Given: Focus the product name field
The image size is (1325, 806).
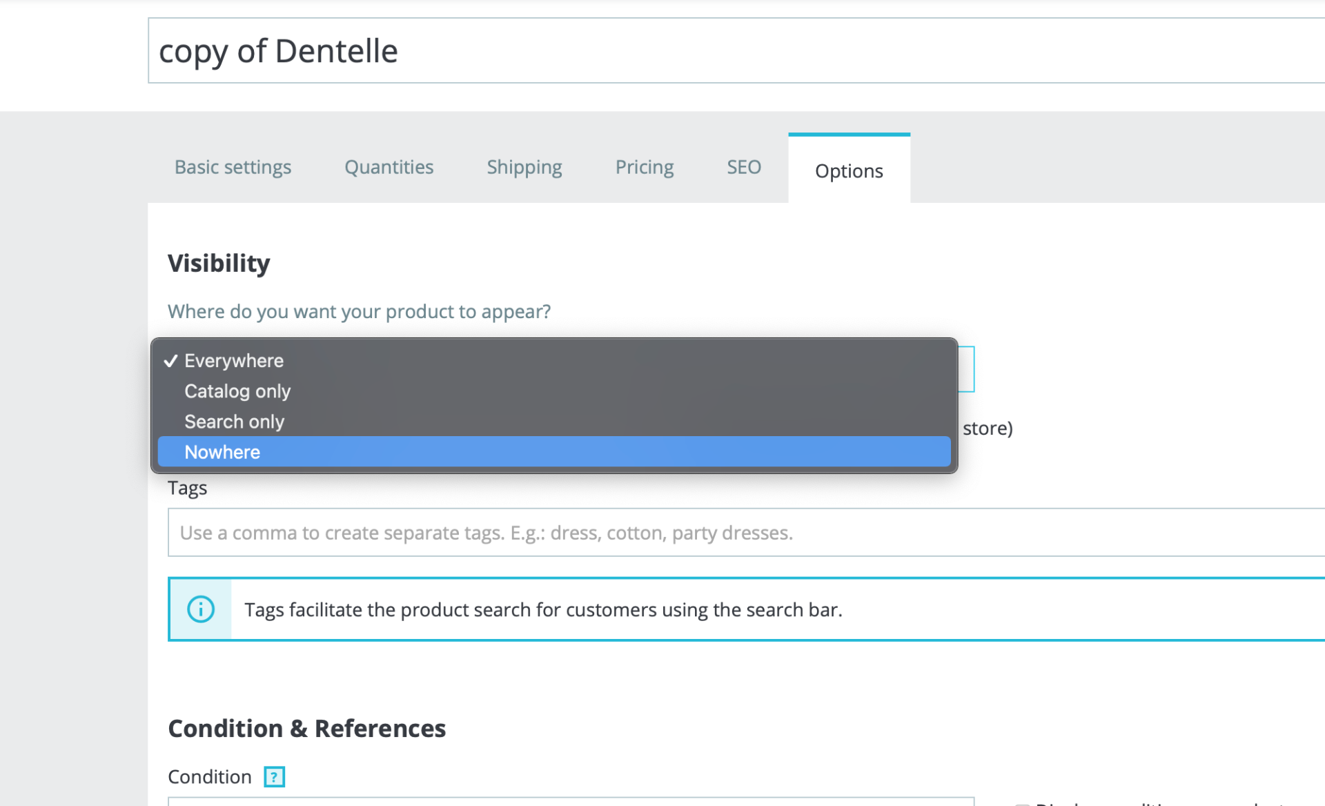Looking at the screenshot, I should click(690, 51).
